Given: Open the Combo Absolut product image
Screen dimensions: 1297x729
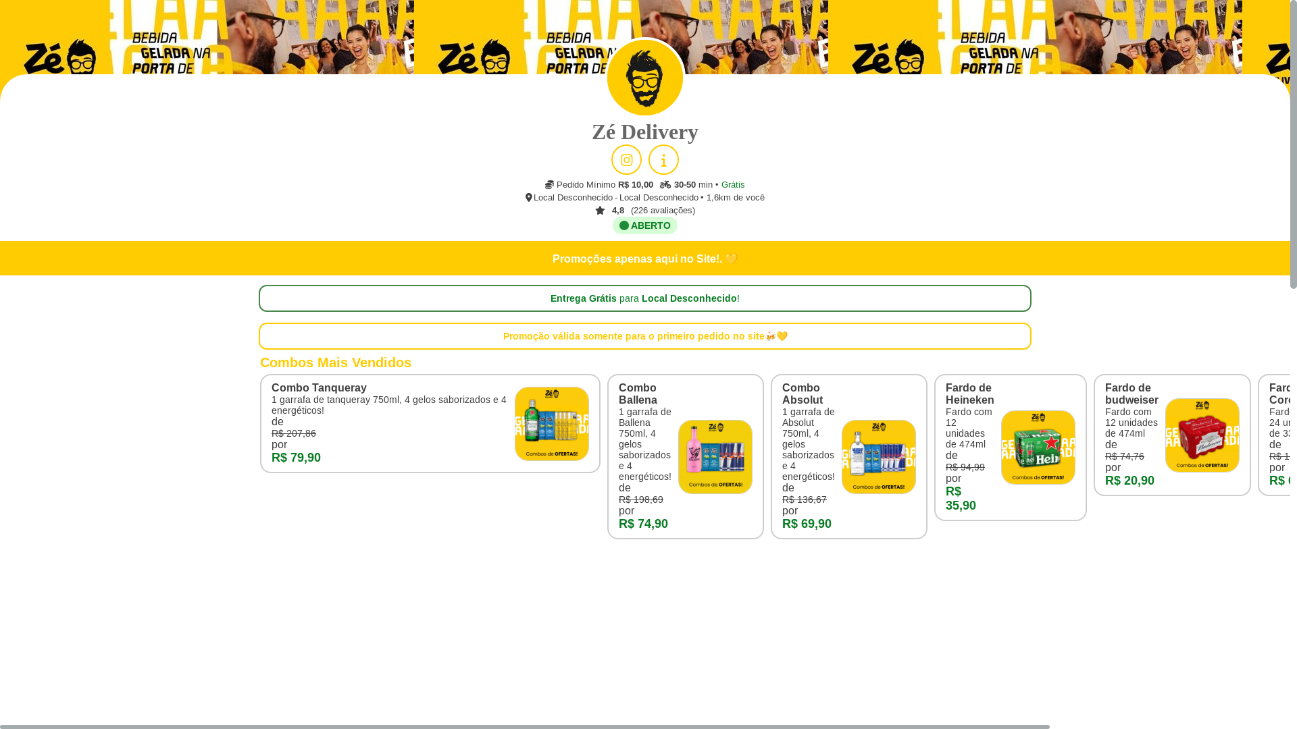Looking at the screenshot, I should point(879,457).
